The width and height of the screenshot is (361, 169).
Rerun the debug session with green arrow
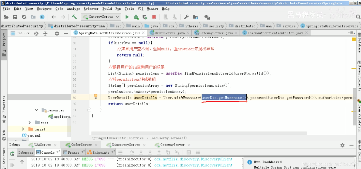coord(12,153)
